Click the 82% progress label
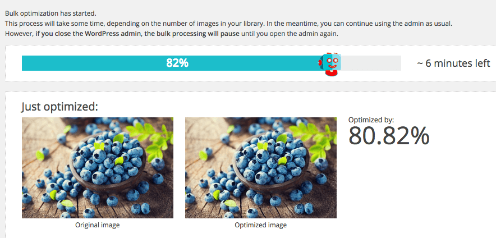496x238 pixels. coord(177,63)
